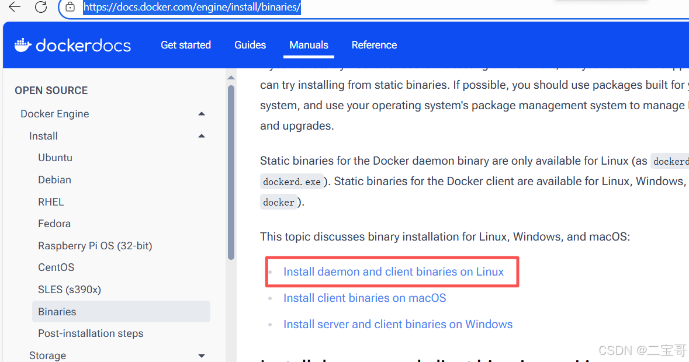Click the site info lock icon
689x362 pixels.
point(70,7)
